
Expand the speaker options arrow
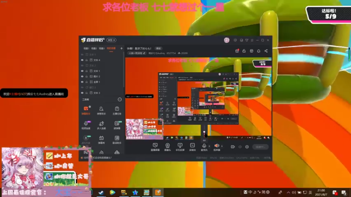pyautogui.click(x=222, y=146)
